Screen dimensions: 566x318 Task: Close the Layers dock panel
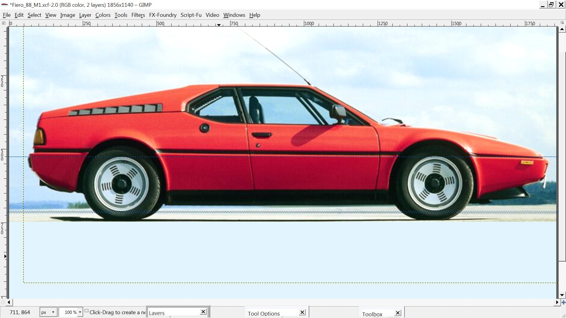point(203,312)
